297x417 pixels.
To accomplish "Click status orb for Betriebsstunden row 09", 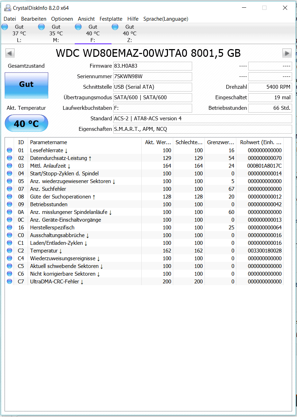I will point(9,204).
